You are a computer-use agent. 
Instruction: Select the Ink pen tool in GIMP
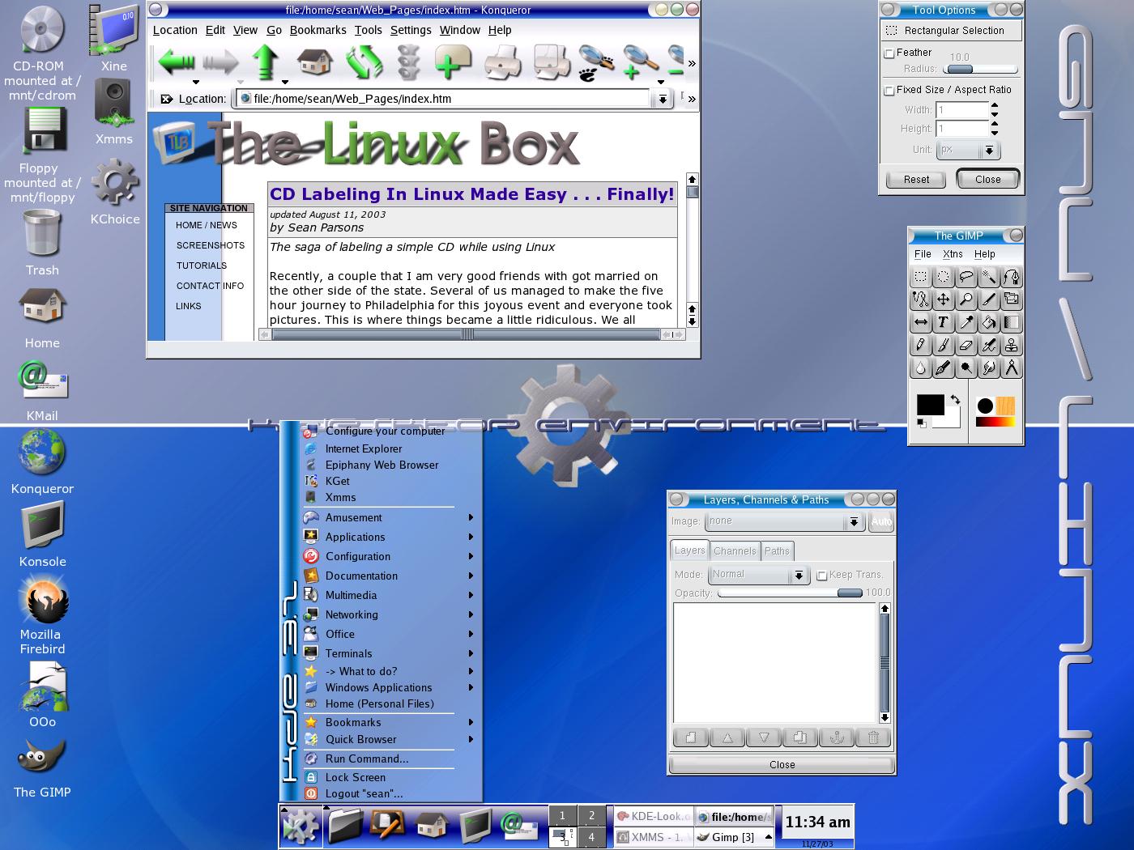tap(944, 368)
